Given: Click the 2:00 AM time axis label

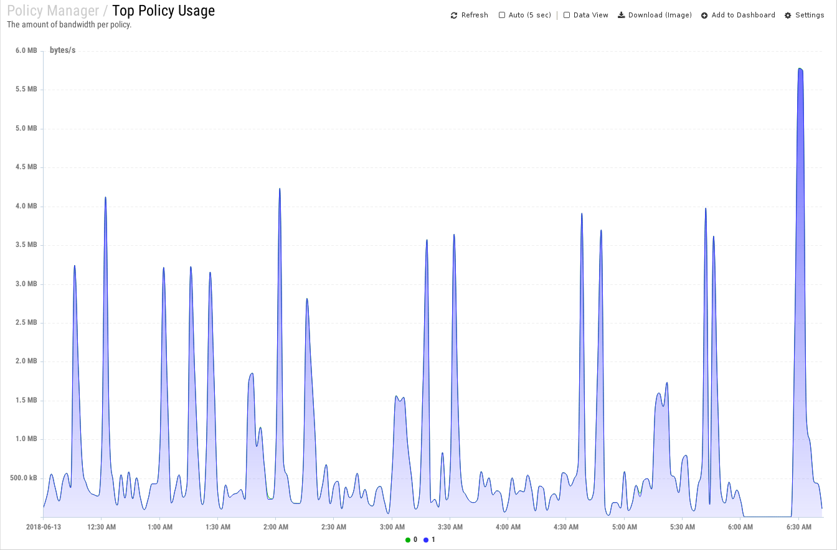Looking at the screenshot, I should (x=276, y=527).
